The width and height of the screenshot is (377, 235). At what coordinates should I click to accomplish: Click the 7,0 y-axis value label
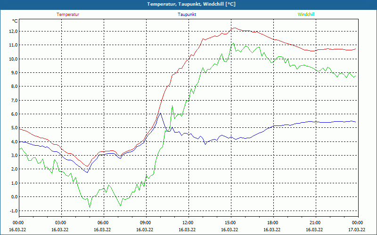pyautogui.click(x=13, y=101)
